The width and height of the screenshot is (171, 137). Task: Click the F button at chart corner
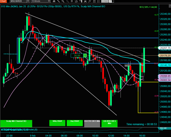pyautogui.click(x=170, y=6)
